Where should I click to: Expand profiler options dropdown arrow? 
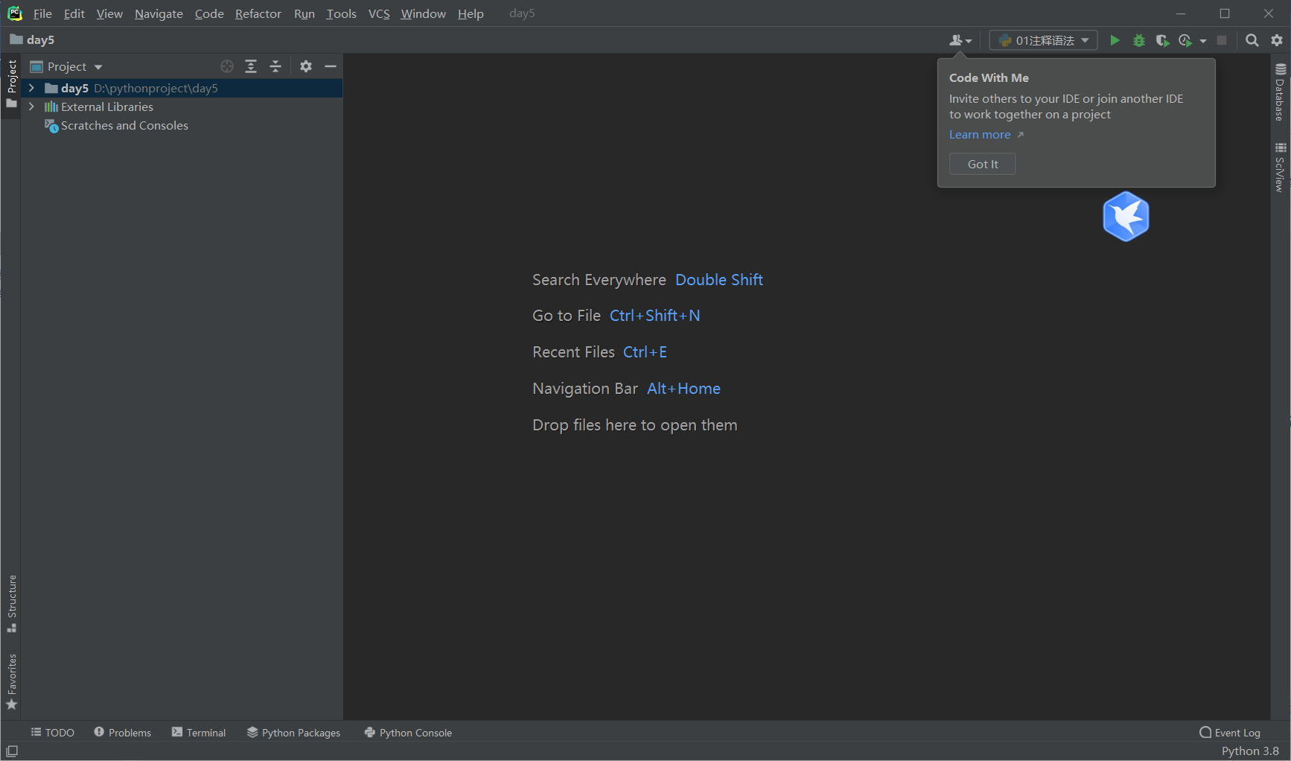pyautogui.click(x=1202, y=41)
